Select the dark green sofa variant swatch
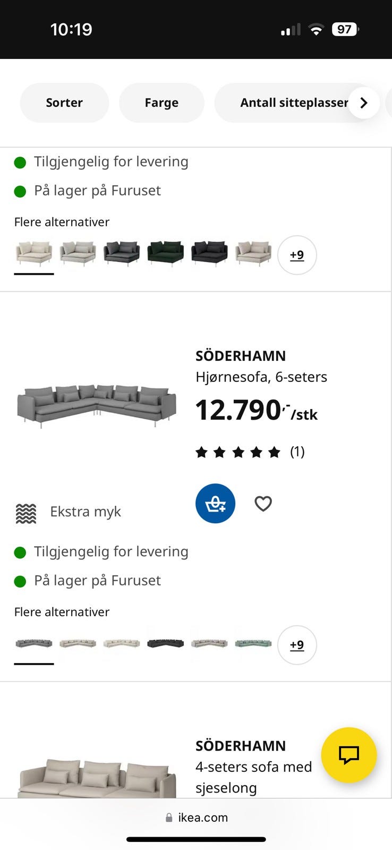Image resolution: width=392 pixels, height=850 pixels. point(165,253)
